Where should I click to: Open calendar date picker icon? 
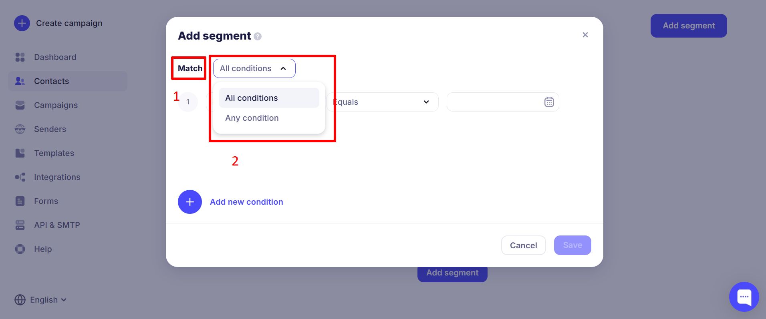549,102
